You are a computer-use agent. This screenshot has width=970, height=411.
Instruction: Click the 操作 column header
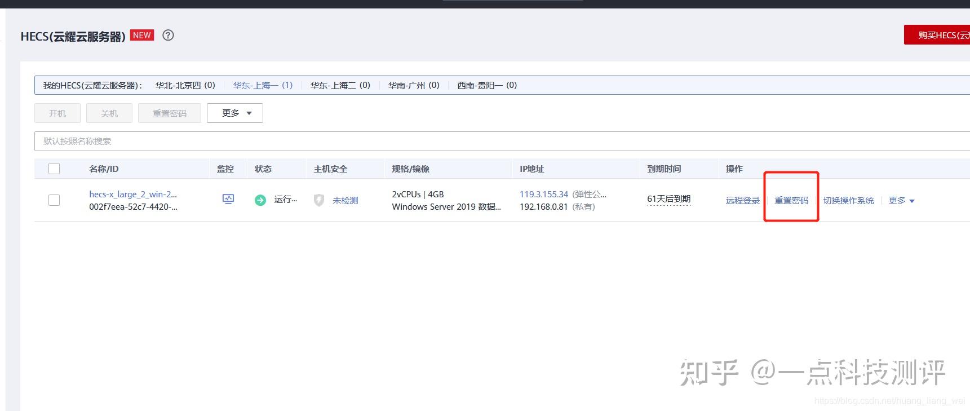coord(734,169)
